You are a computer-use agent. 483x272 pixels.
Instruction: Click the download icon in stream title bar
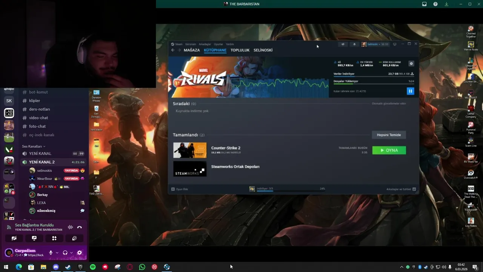(446, 4)
